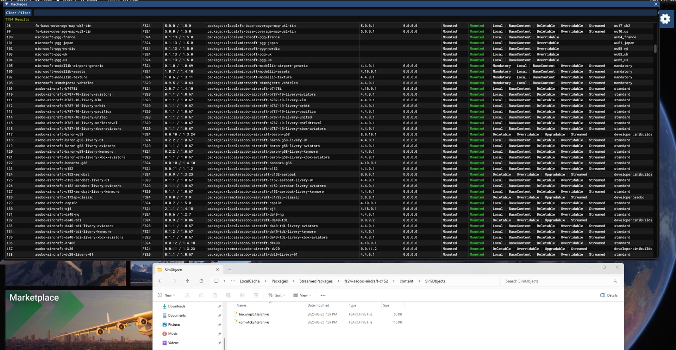Select the xqmwtcky.fsarchive file

pos(254,322)
